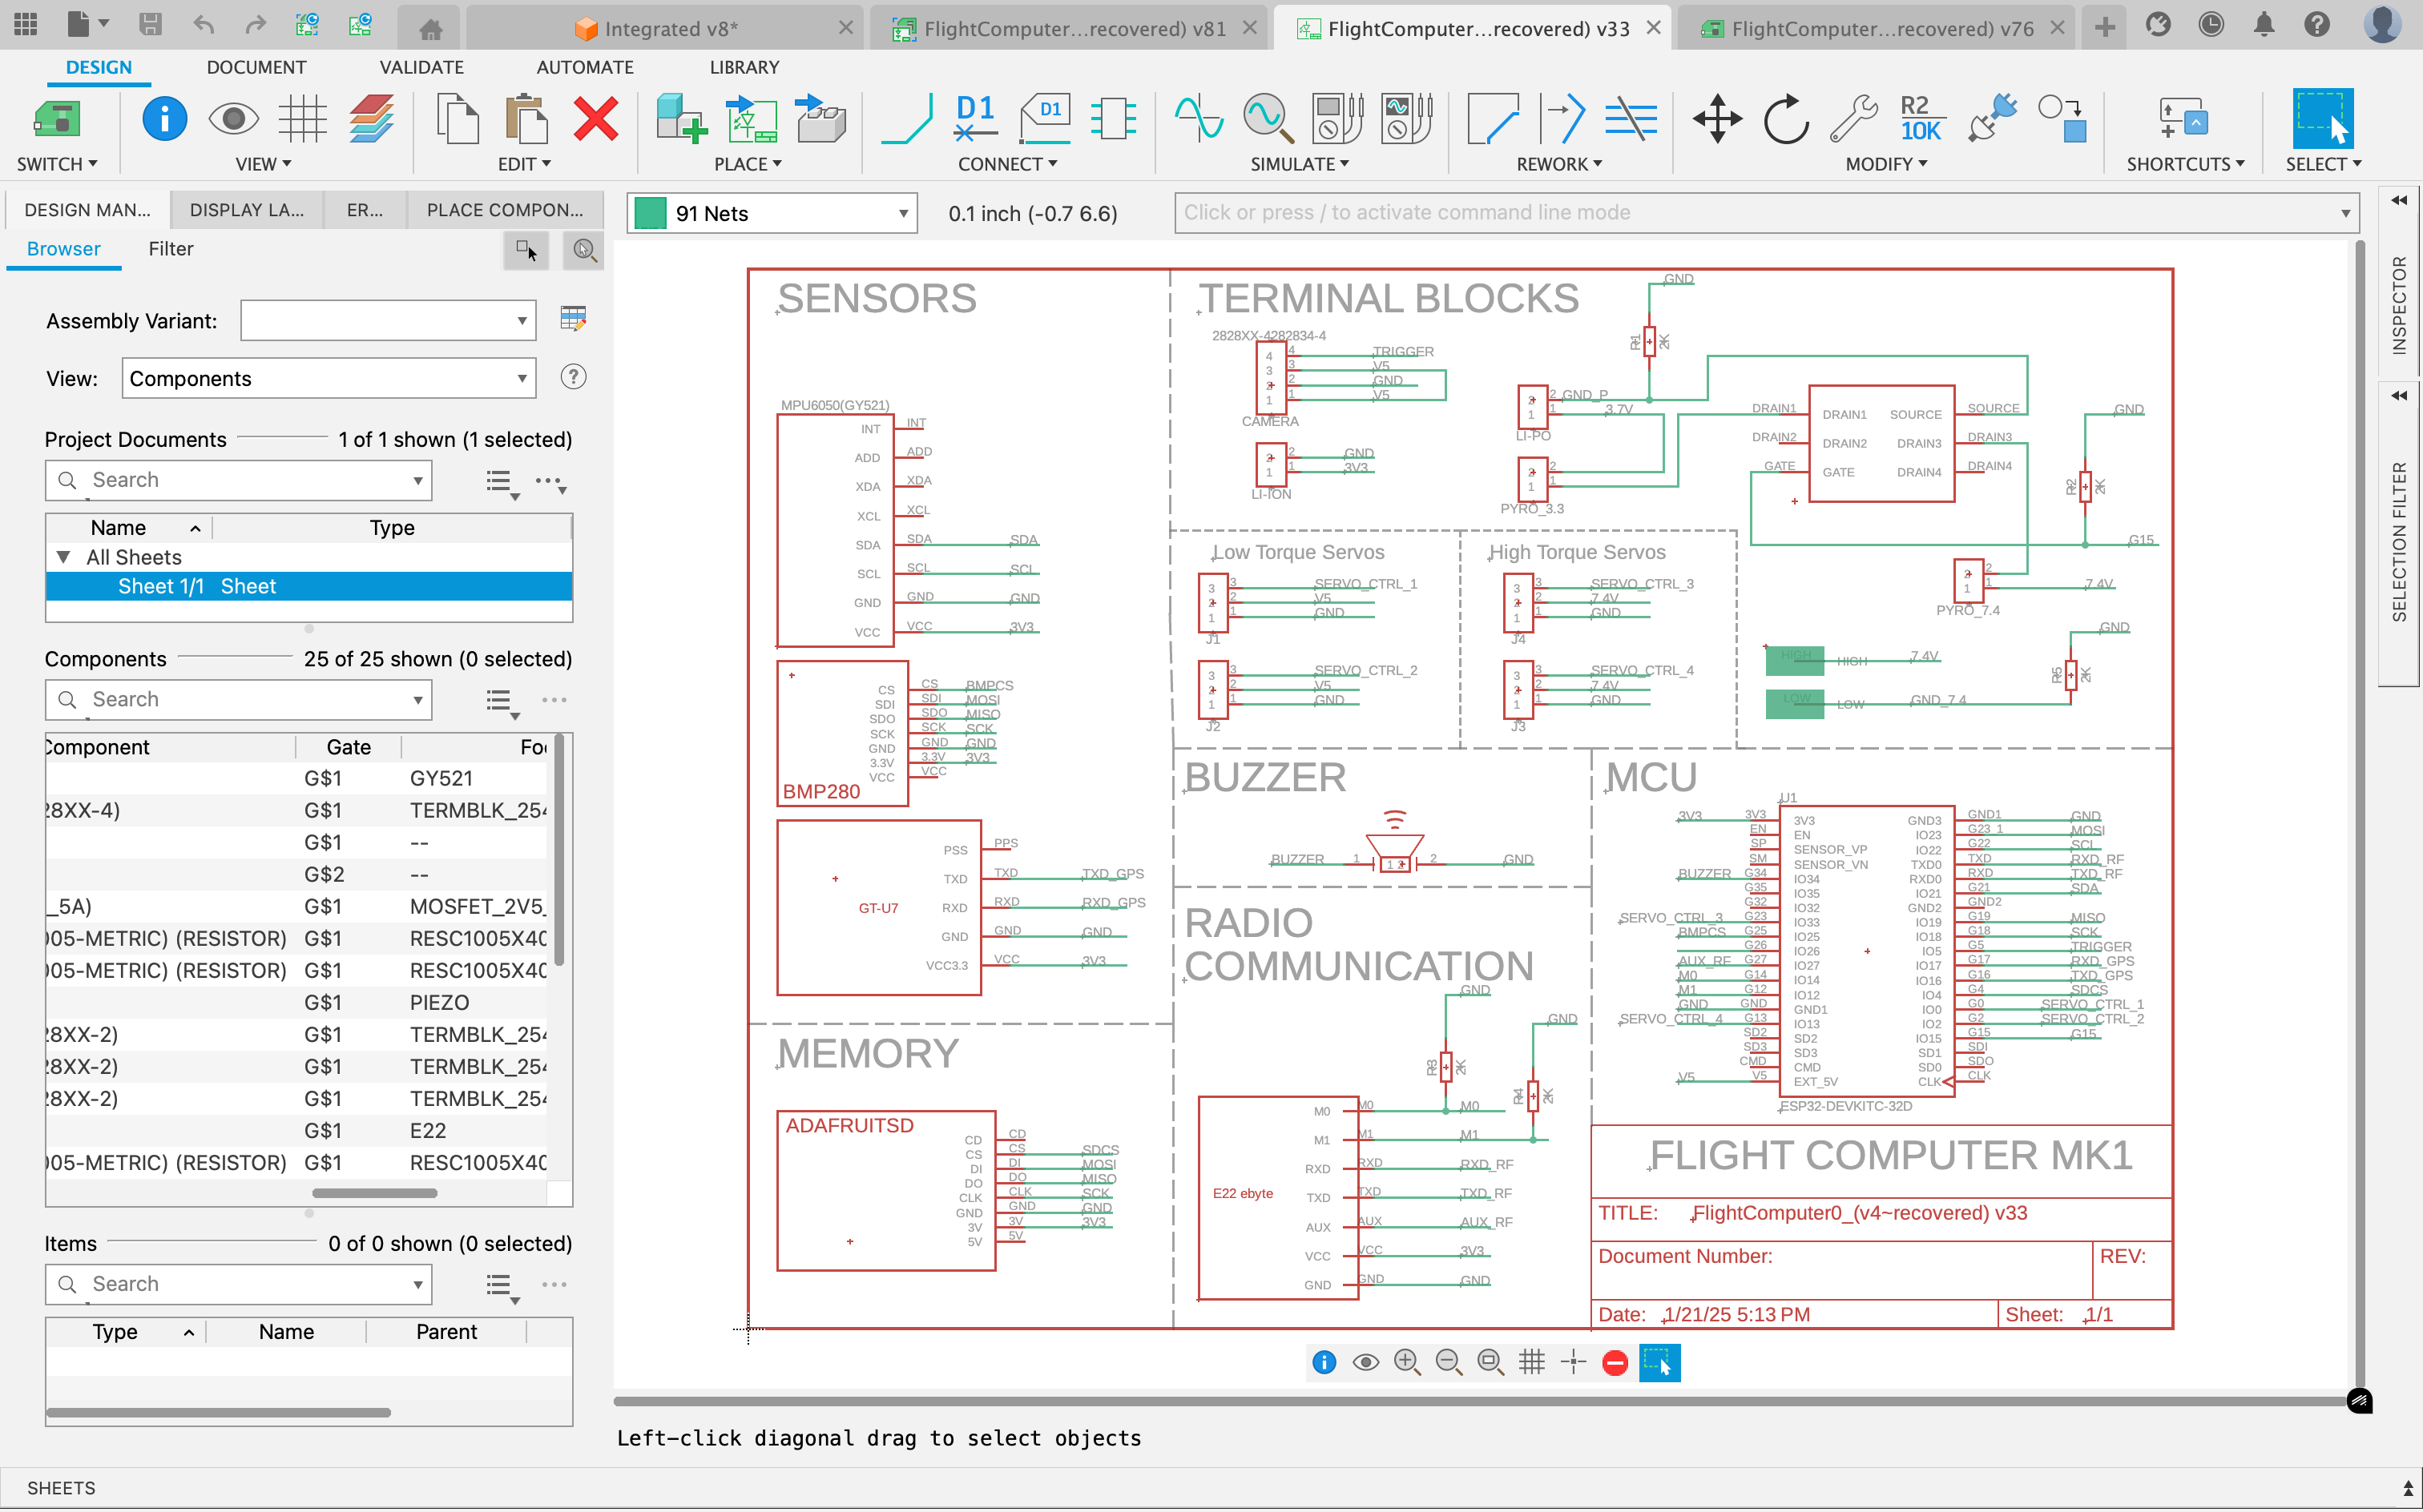Open the command line history dropdown arrow
Viewport: 2423px width, 1512px height.
2345,213
